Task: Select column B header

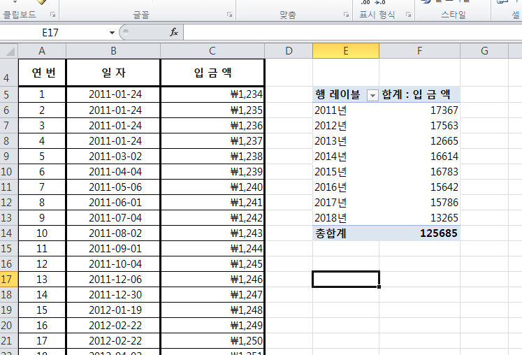Action: [113, 51]
